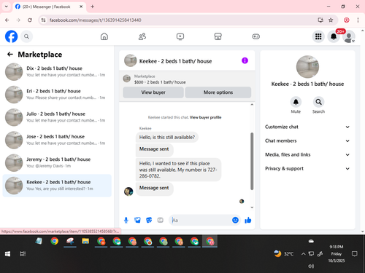Click Keekee's large profile thumbnail in sidebar

pyautogui.click(x=307, y=67)
